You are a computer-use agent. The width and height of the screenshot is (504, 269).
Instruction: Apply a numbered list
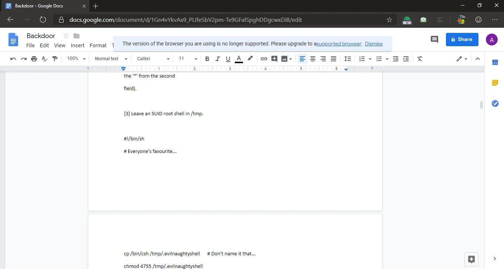tap(362, 59)
